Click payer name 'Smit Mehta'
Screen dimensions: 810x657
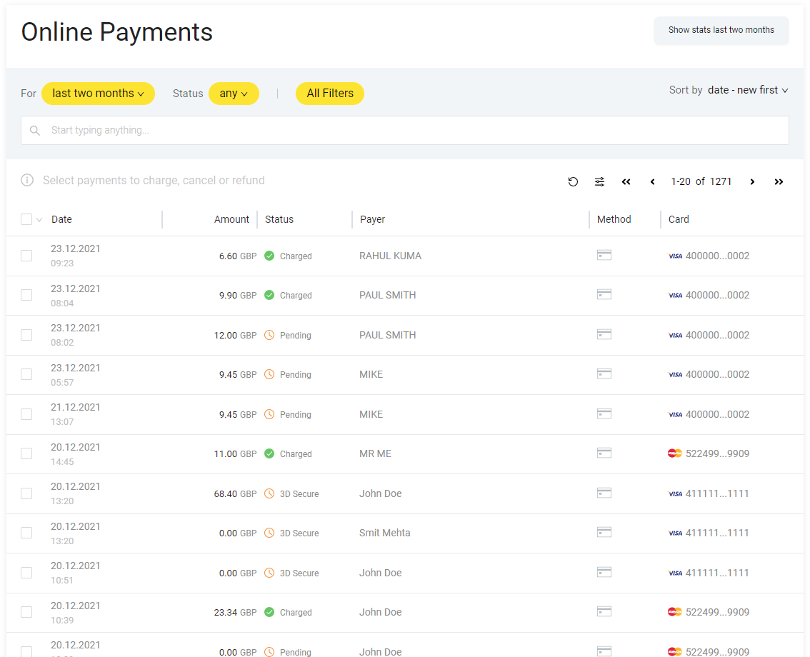tap(384, 533)
